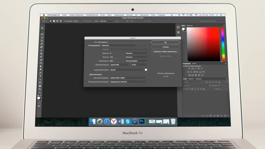Viewport: 265px width, 149px height.
Task: Select the Move tool
Action: pos(42,28)
